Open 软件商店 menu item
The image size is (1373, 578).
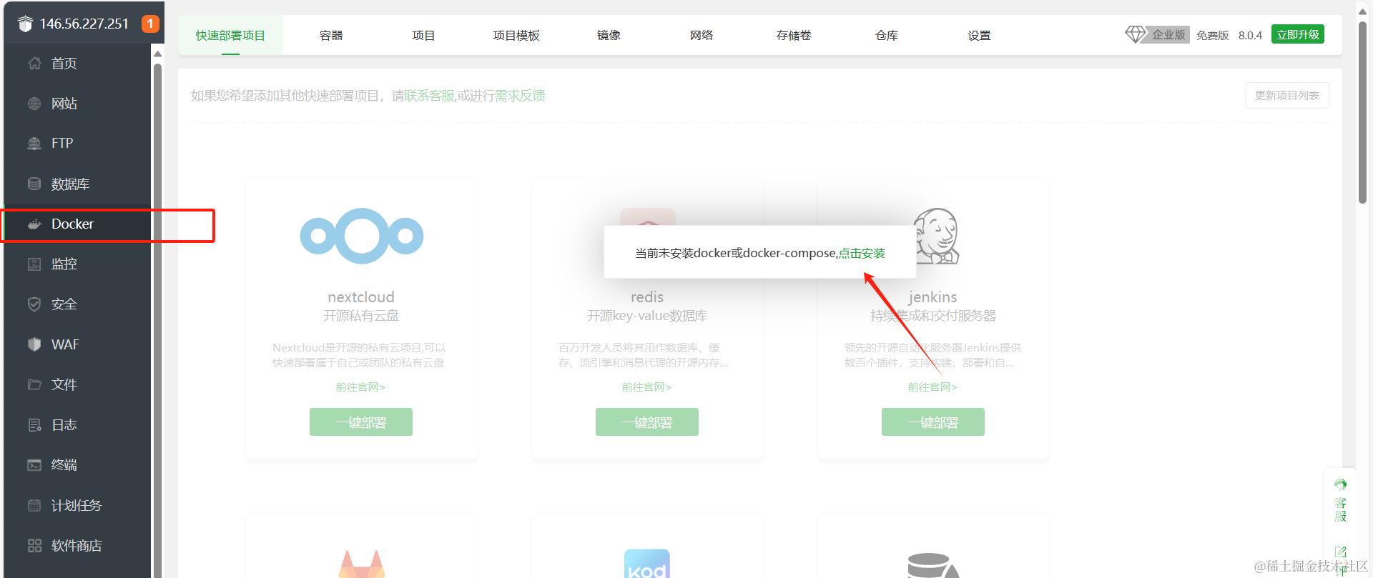pyautogui.click(x=77, y=546)
